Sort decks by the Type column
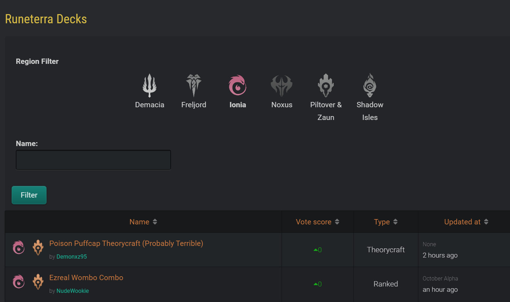510x302 pixels. coord(386,222)
